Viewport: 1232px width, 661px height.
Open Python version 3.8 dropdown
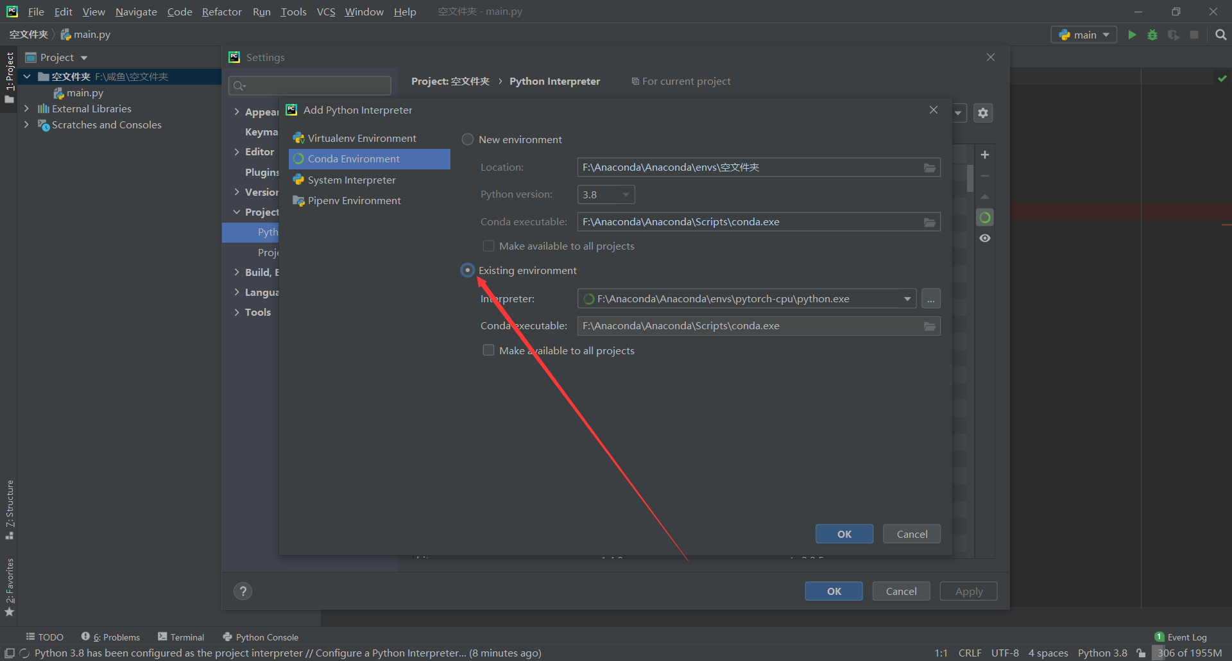point(606,194)
